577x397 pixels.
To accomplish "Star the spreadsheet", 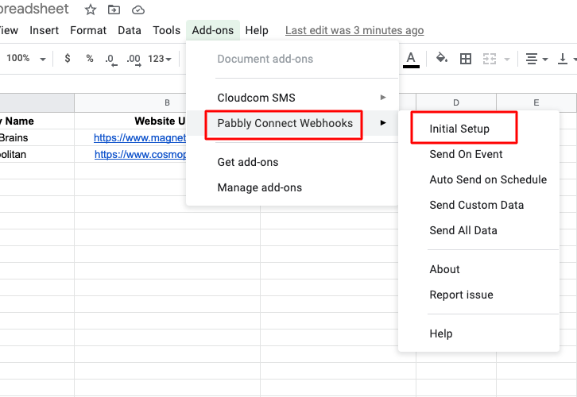I will pos(90,10).
